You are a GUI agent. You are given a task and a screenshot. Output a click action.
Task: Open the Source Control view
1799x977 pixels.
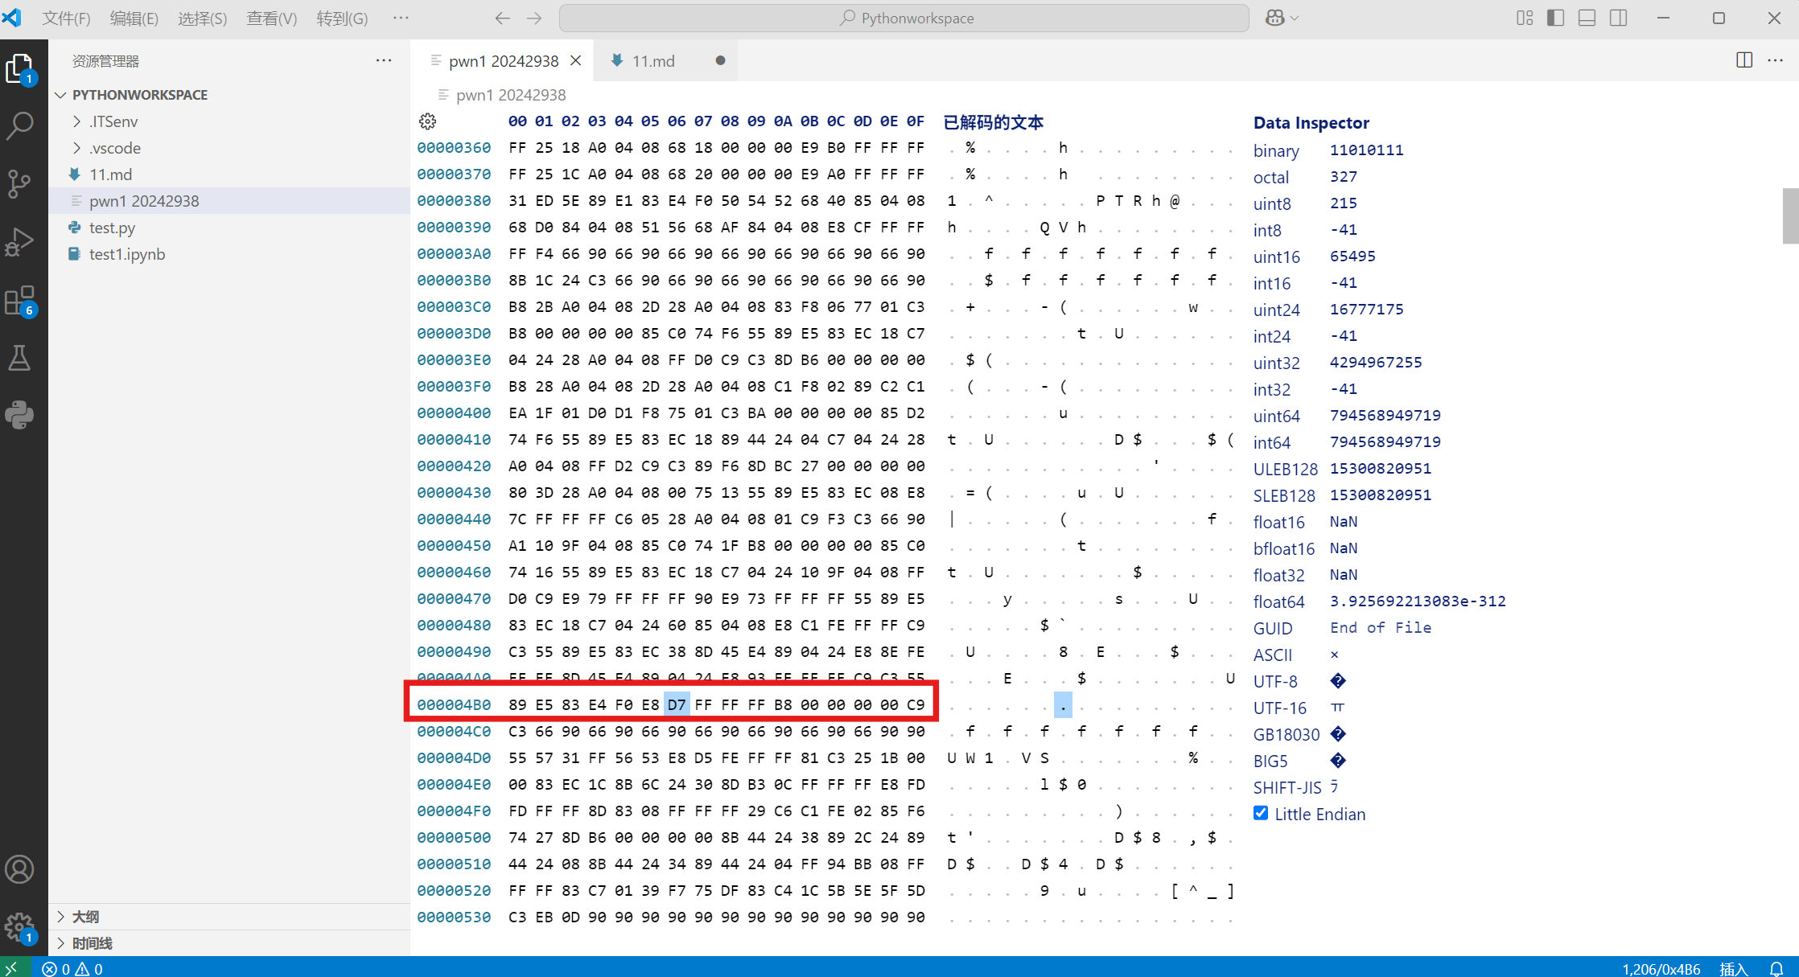click(20, 183)
